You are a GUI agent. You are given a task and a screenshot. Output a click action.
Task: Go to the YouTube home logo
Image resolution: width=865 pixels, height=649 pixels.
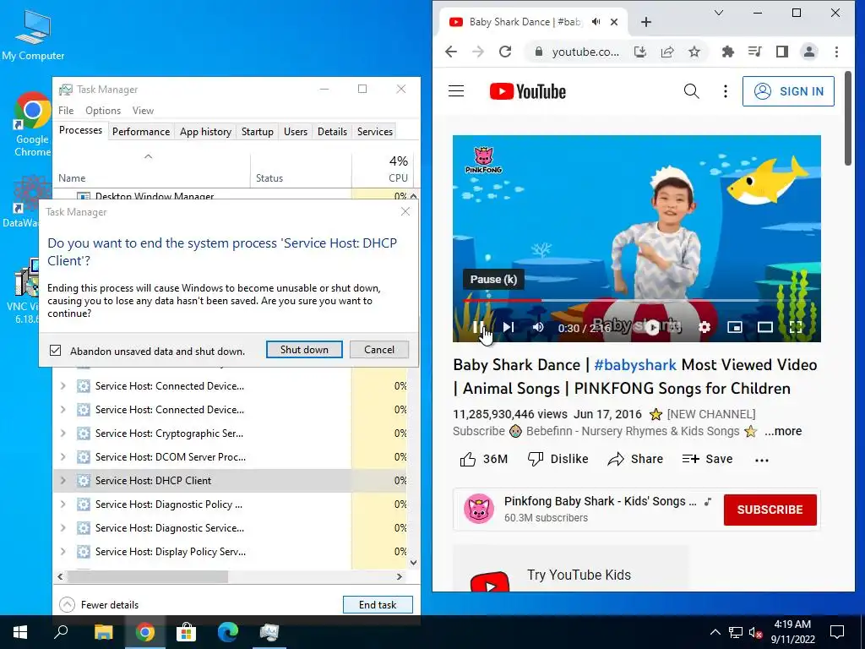[527, 91]
